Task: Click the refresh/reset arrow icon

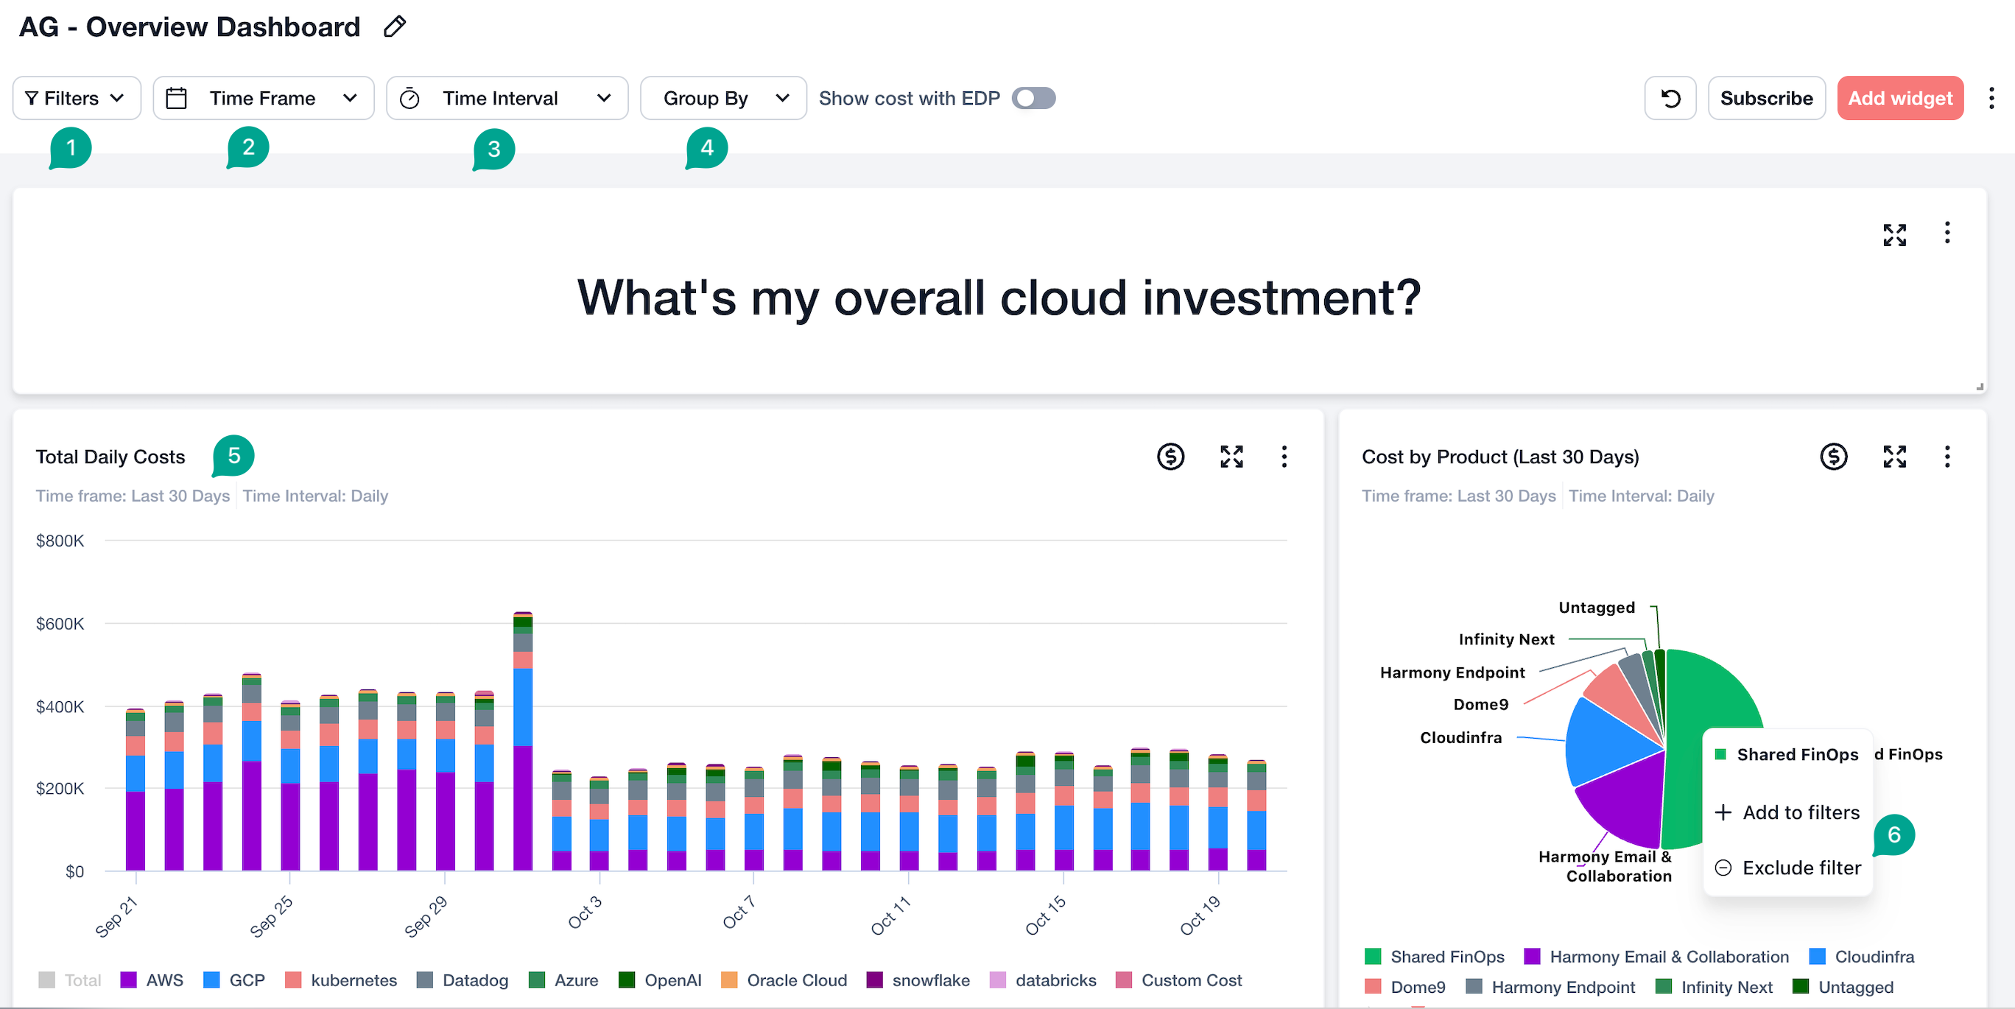Action: click(x=1670, y=99)
